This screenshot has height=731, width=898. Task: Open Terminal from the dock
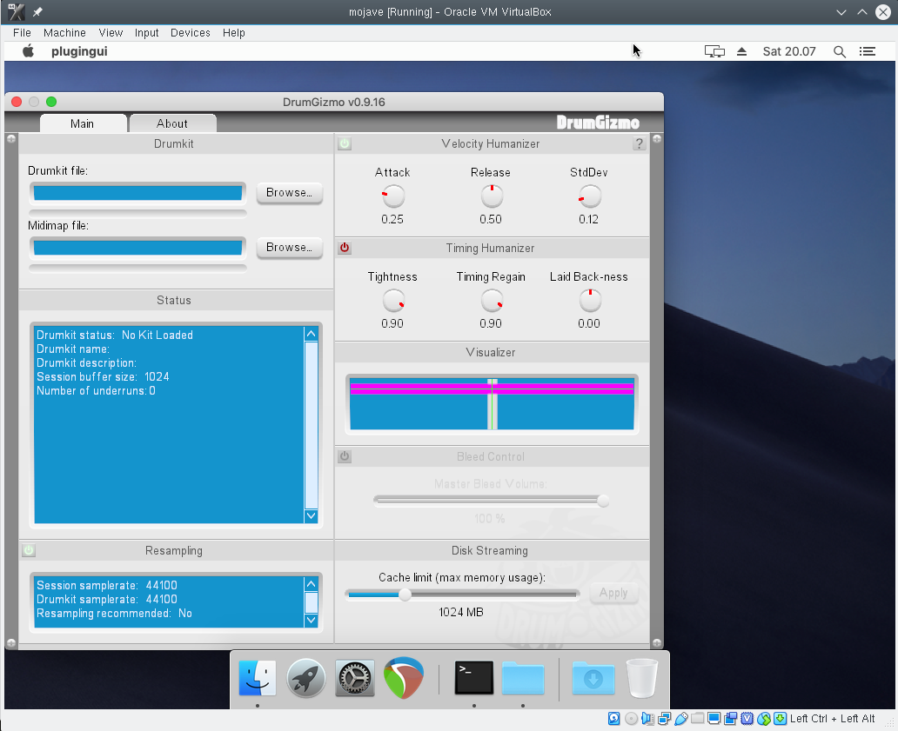point(474,678)
